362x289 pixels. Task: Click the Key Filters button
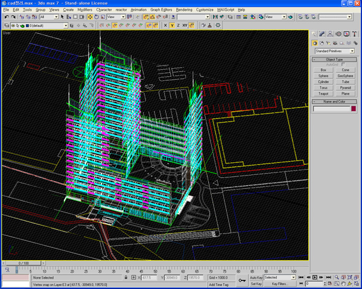pos(279,284)
